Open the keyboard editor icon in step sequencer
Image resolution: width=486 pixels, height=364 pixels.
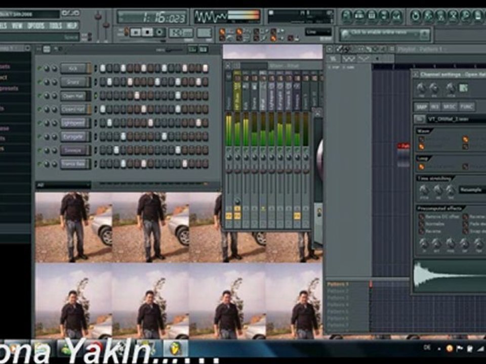tap(204, 50)
